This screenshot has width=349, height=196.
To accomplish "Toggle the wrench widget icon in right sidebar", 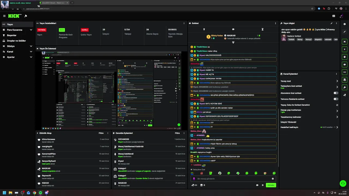I will 345,87.
